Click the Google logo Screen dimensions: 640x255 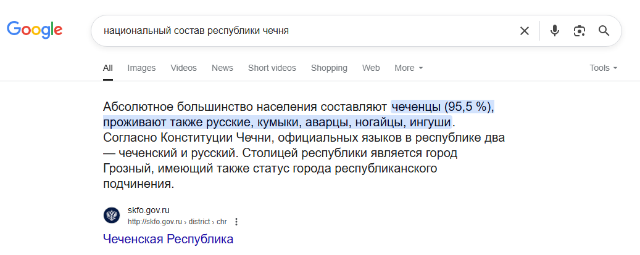(35, 30)
